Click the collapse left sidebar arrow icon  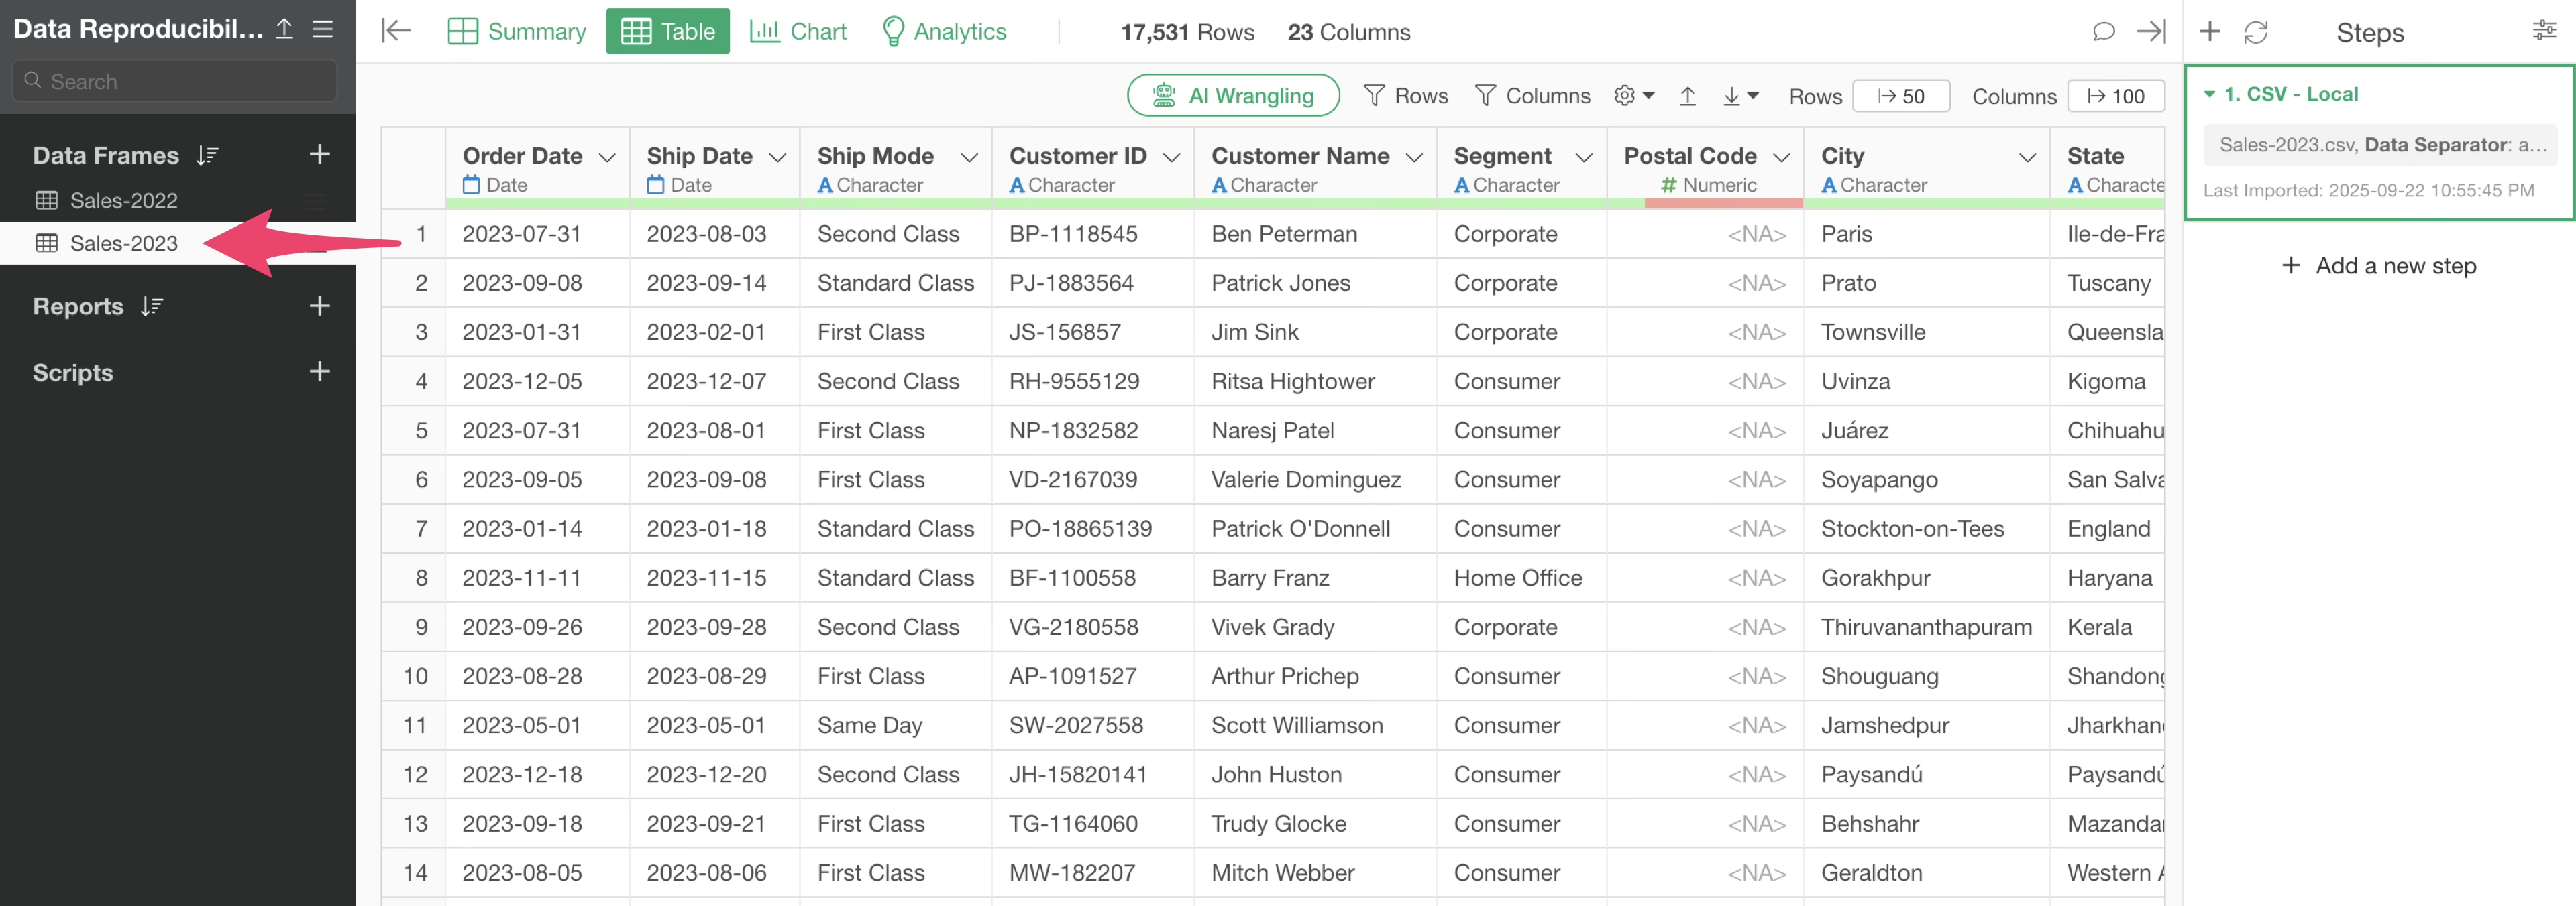396,31
